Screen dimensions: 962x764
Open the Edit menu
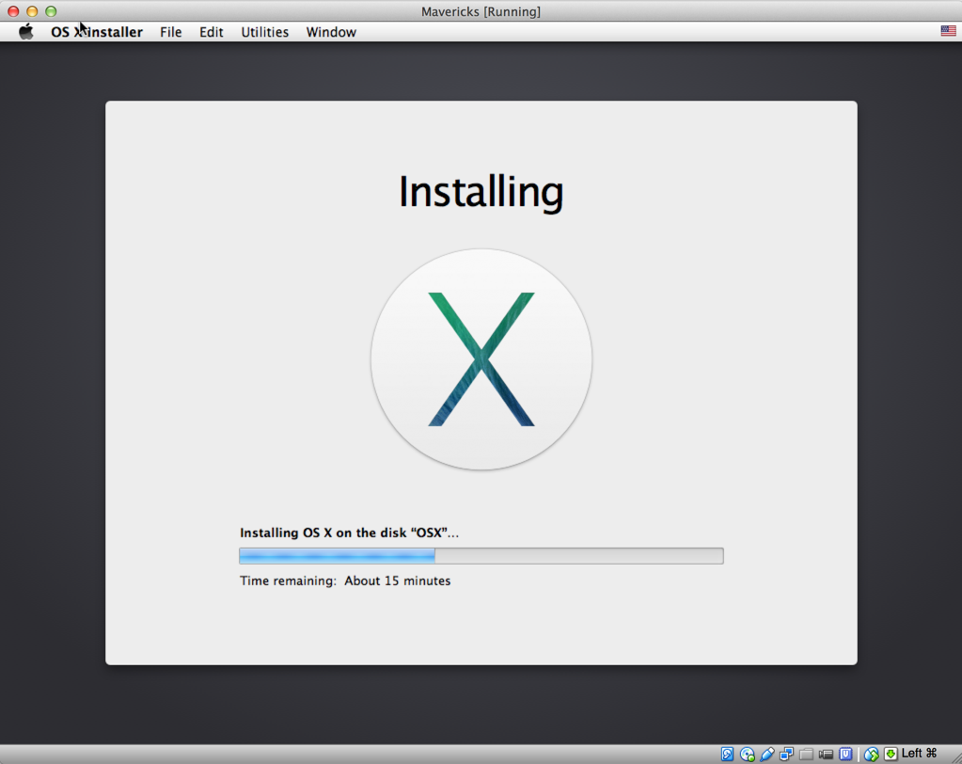pyautogui.click(x=211, y=32)
